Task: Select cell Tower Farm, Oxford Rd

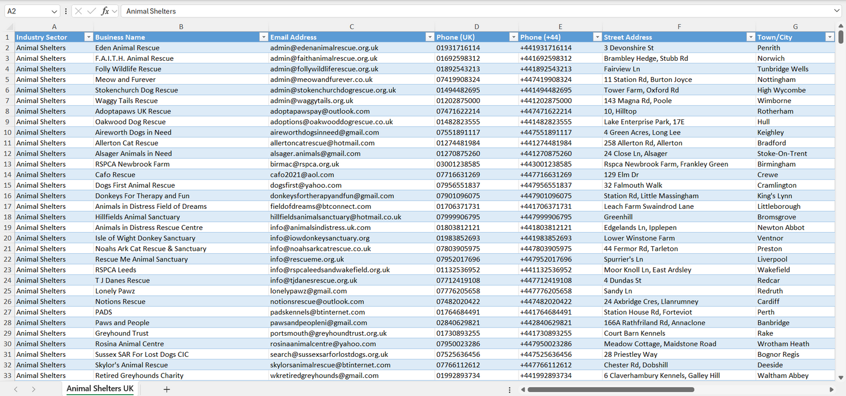Action: click(679, 90)
